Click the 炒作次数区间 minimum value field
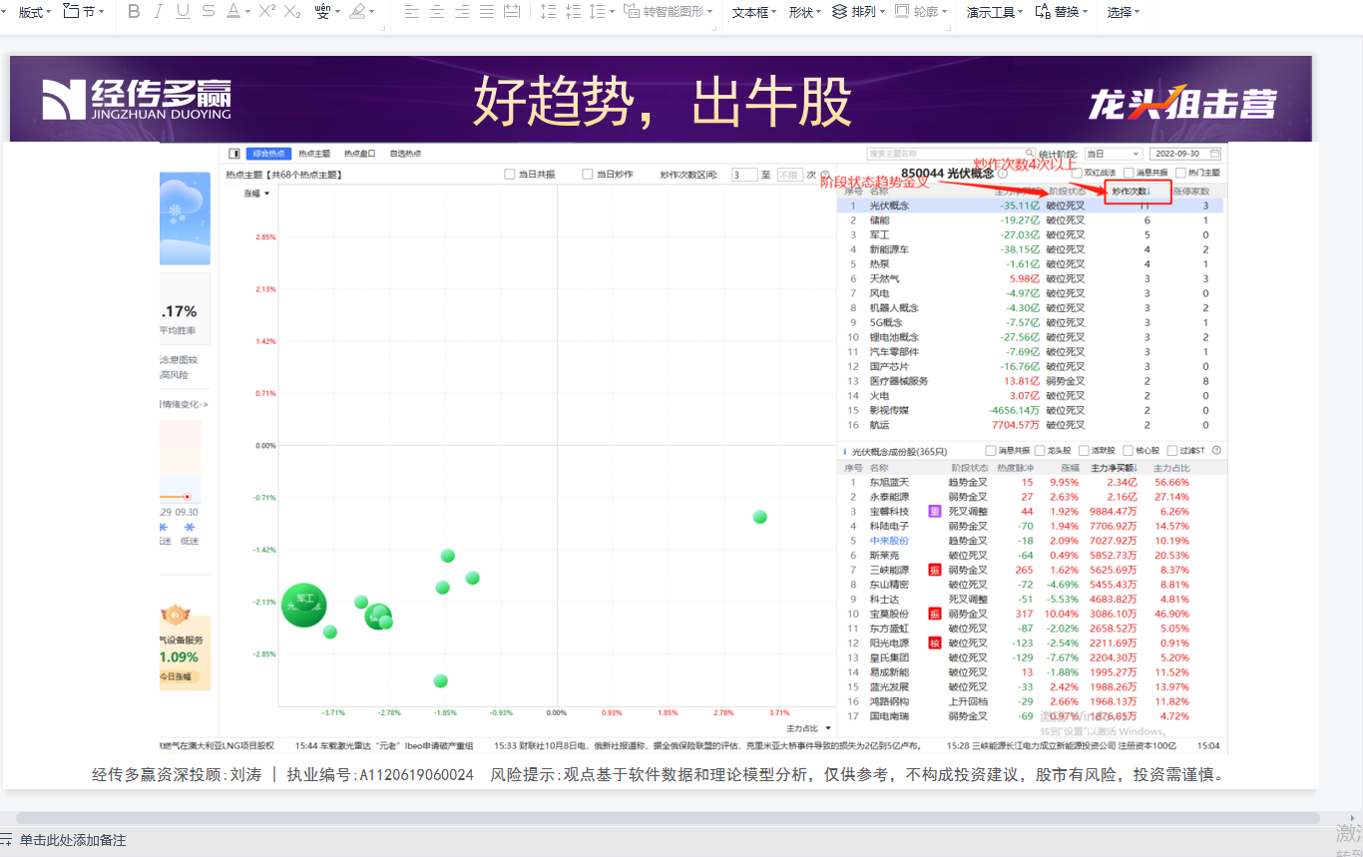Screen dimensions: 1363x857 coord(744,174)
